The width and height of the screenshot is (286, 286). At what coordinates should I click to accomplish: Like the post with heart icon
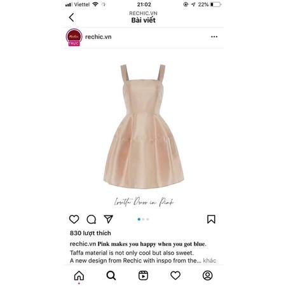74,219
